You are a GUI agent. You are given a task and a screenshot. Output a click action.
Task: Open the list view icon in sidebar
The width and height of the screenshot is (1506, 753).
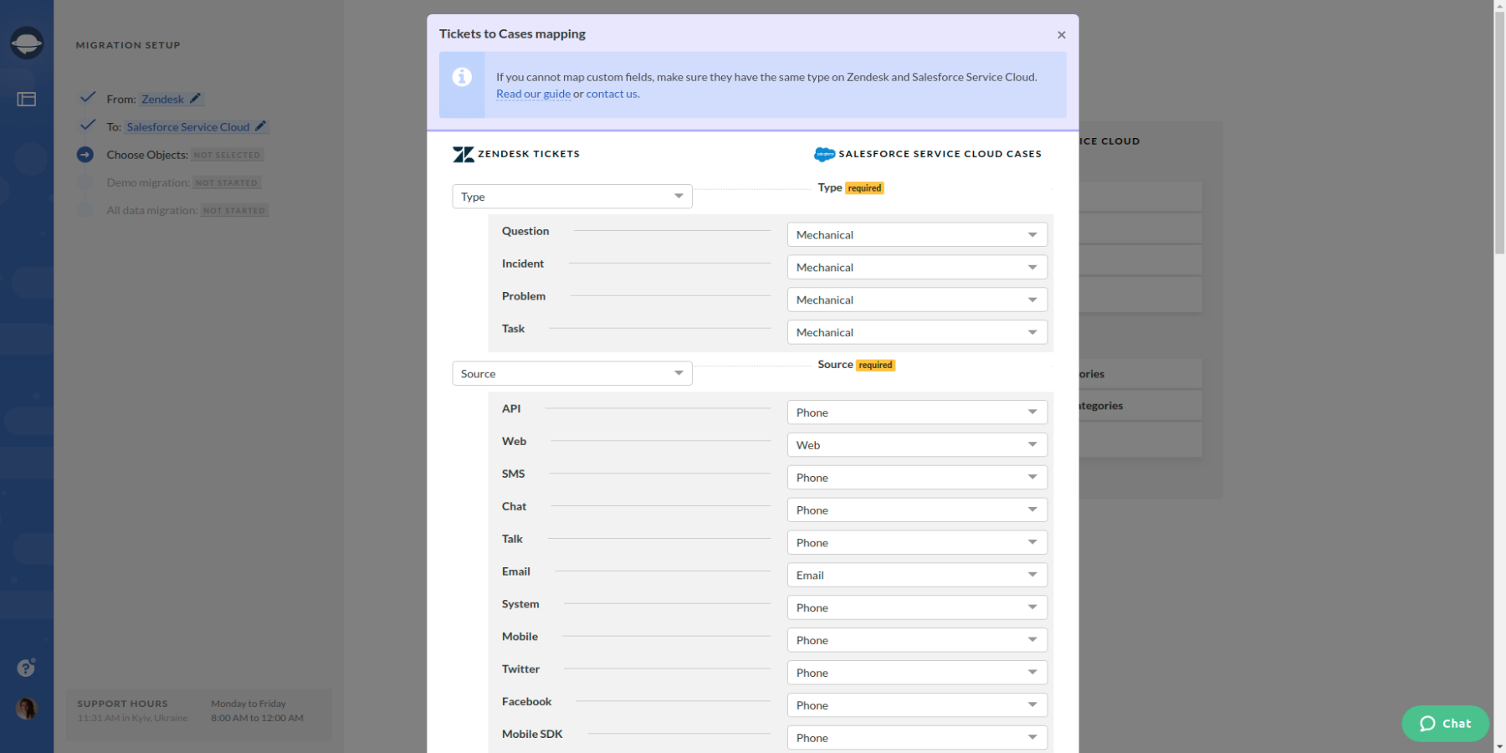point(27,100)
